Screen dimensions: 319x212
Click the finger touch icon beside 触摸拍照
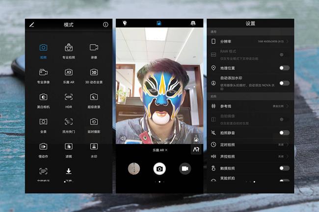(x=213, y=168)
